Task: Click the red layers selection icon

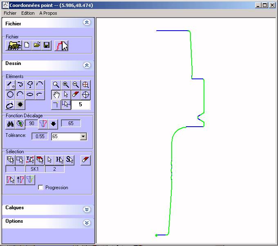Action: [x=40, y=160]
